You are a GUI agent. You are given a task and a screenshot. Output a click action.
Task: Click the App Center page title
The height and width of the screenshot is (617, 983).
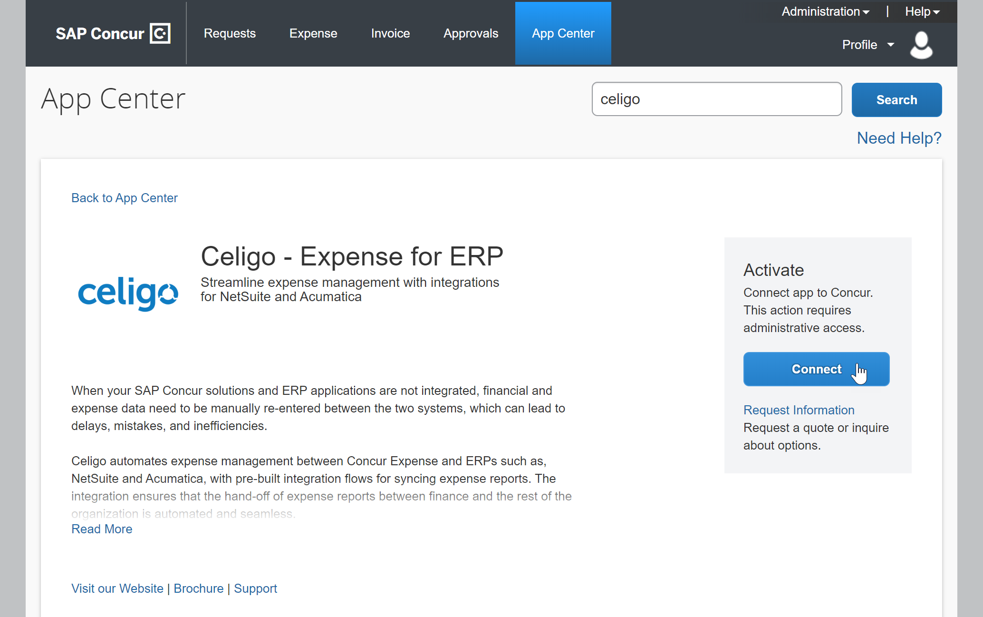click(x=113, y=99)
